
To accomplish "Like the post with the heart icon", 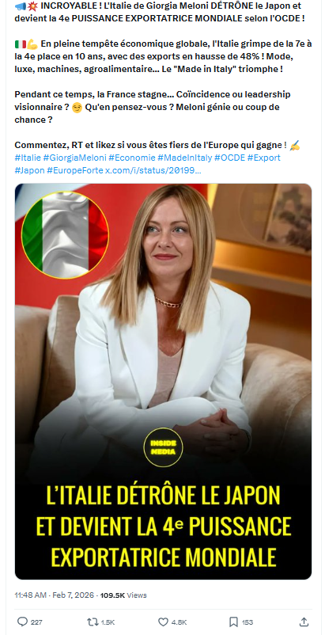I will (x=163, y=622).
